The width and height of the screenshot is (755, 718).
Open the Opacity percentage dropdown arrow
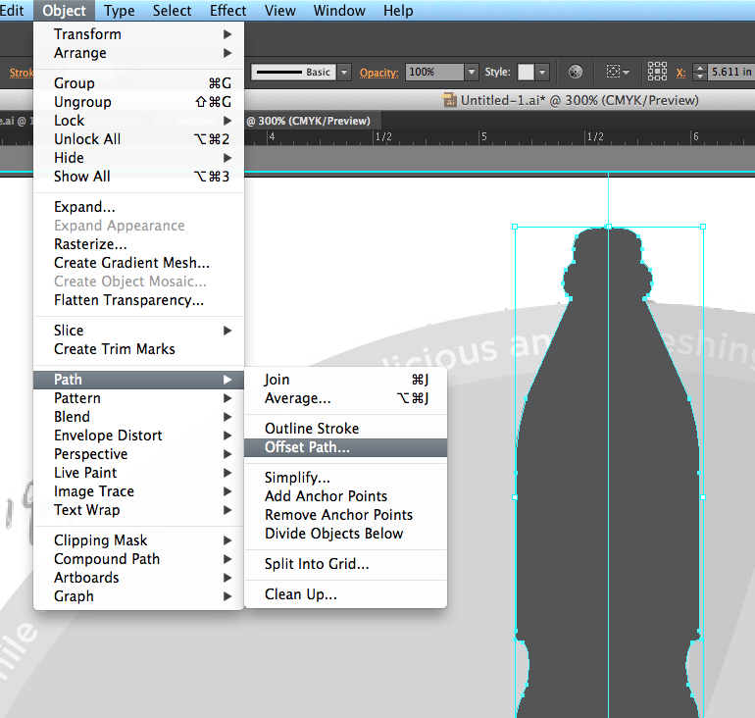472,73
